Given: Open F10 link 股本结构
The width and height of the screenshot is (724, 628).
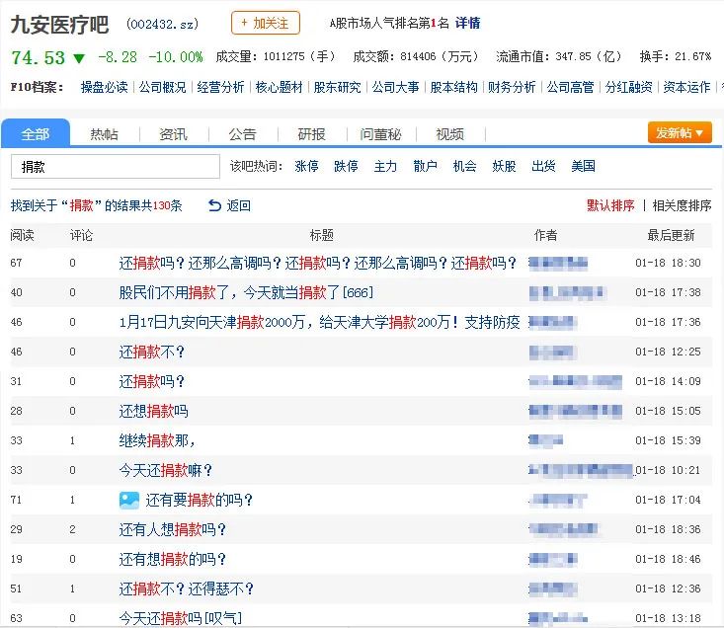Looking at the screenshot, I should click(x=454, y=87).
